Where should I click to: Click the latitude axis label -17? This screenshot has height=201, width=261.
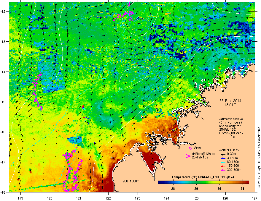coord(3,162)
